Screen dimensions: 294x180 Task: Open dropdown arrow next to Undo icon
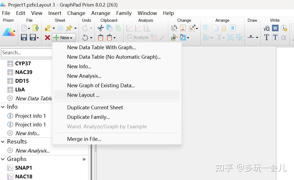[91, 38]
